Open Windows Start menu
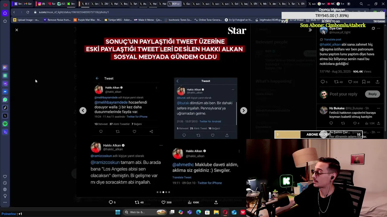The image size is (387, 217). click(118, 212)
